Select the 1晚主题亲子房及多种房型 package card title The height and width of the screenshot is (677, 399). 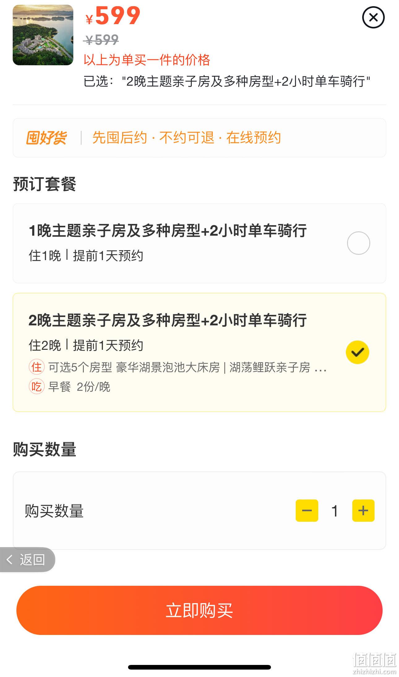168,231
